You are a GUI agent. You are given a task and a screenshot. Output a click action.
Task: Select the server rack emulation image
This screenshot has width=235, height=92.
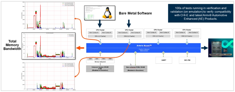tap(221, 48)
